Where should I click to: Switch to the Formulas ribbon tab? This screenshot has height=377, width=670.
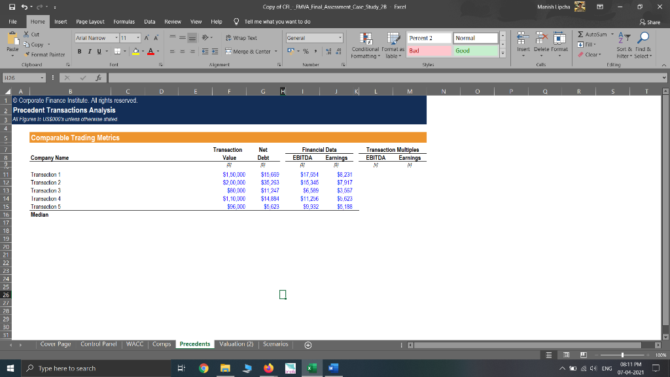coord(124,21)
